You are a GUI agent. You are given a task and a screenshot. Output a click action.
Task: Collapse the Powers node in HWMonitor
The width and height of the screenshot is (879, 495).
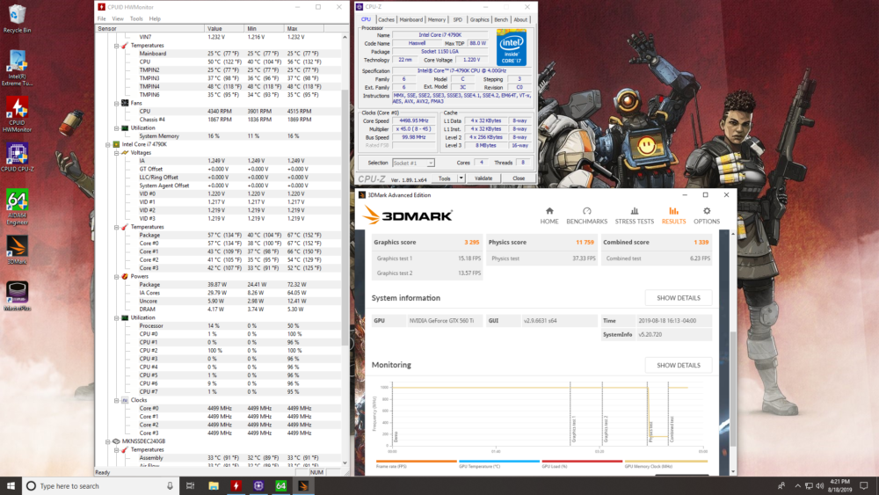(117, 276)
